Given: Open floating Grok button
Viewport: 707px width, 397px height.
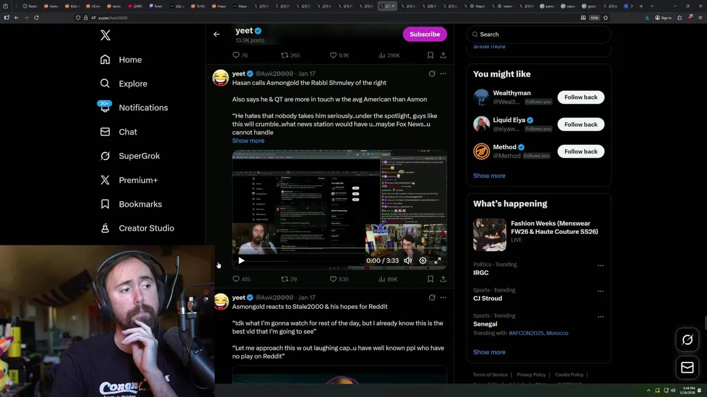Looking at the screenshot, I should 687,340.
